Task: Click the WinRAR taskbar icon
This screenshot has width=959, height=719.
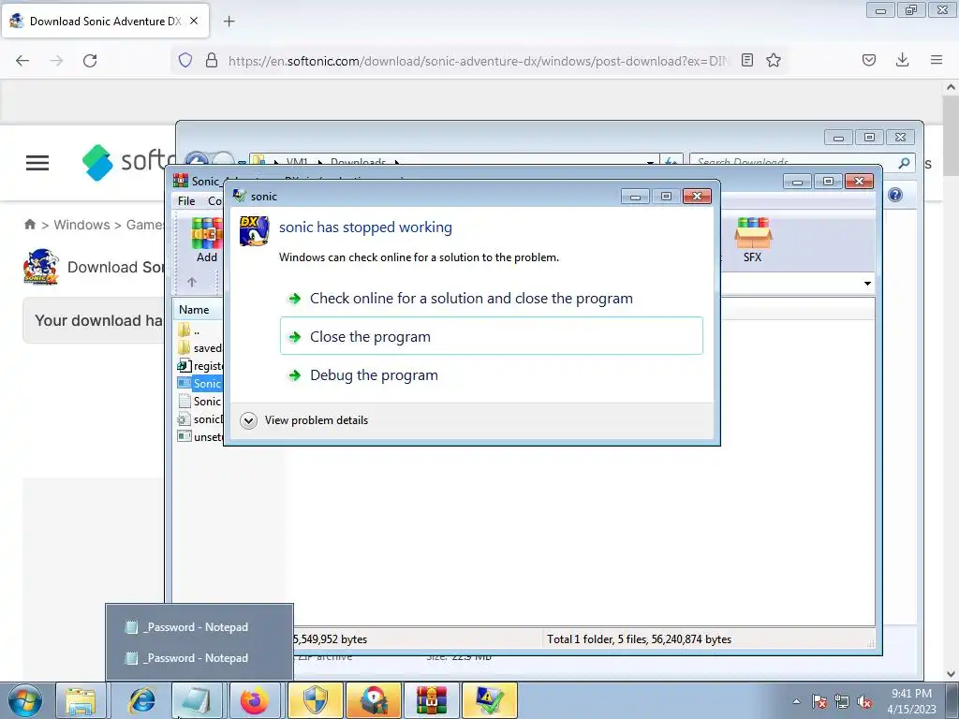Action: point(431,701)
